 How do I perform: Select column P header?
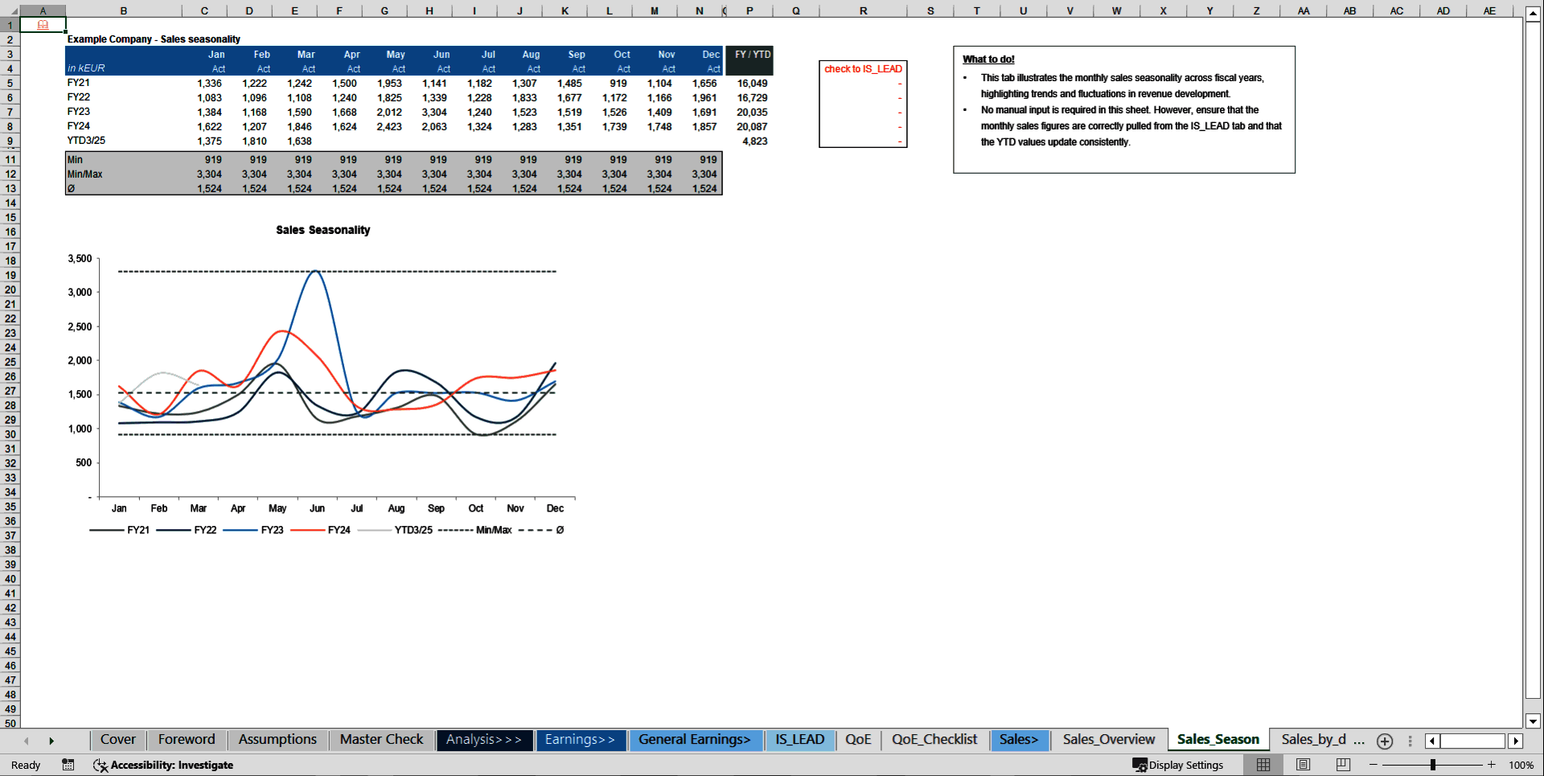749,10
